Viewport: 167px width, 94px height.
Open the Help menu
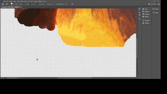45,1
